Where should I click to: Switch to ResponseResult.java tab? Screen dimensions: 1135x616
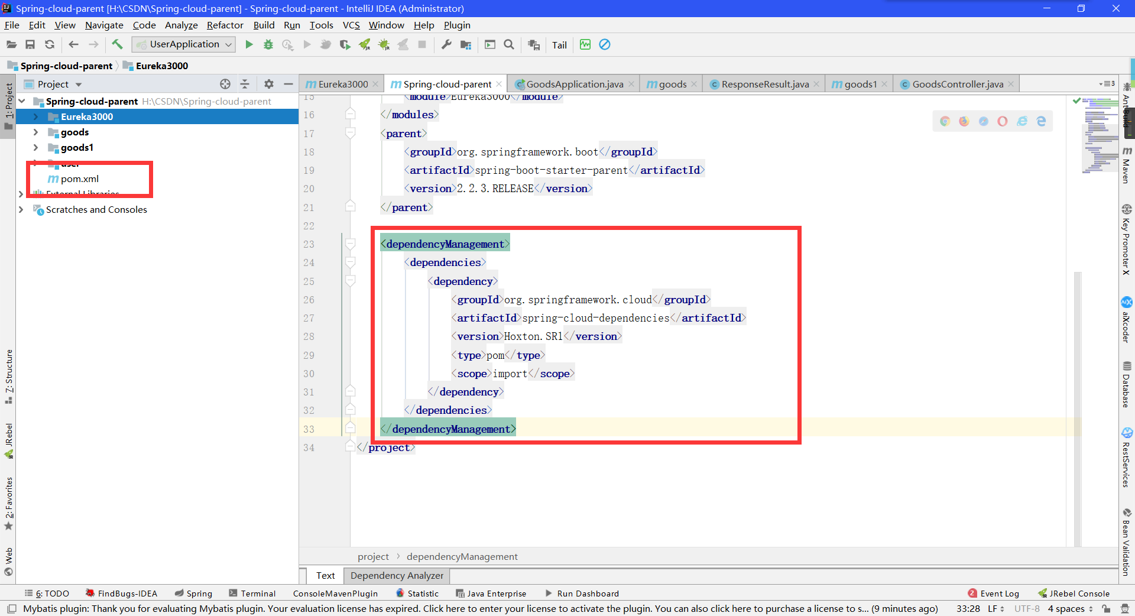click(x=764, y=84)
